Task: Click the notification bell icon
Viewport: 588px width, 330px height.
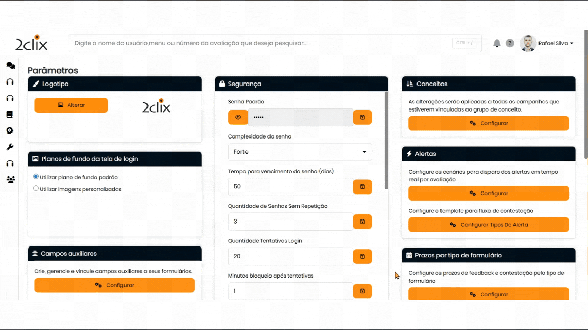Action: [x=497, y=43]
